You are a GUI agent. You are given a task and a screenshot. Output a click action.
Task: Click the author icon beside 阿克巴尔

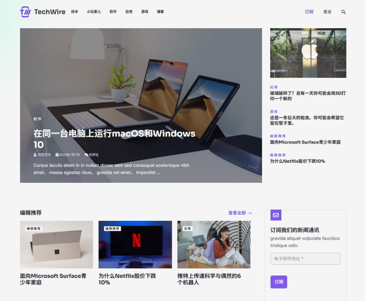coord(35,155)
